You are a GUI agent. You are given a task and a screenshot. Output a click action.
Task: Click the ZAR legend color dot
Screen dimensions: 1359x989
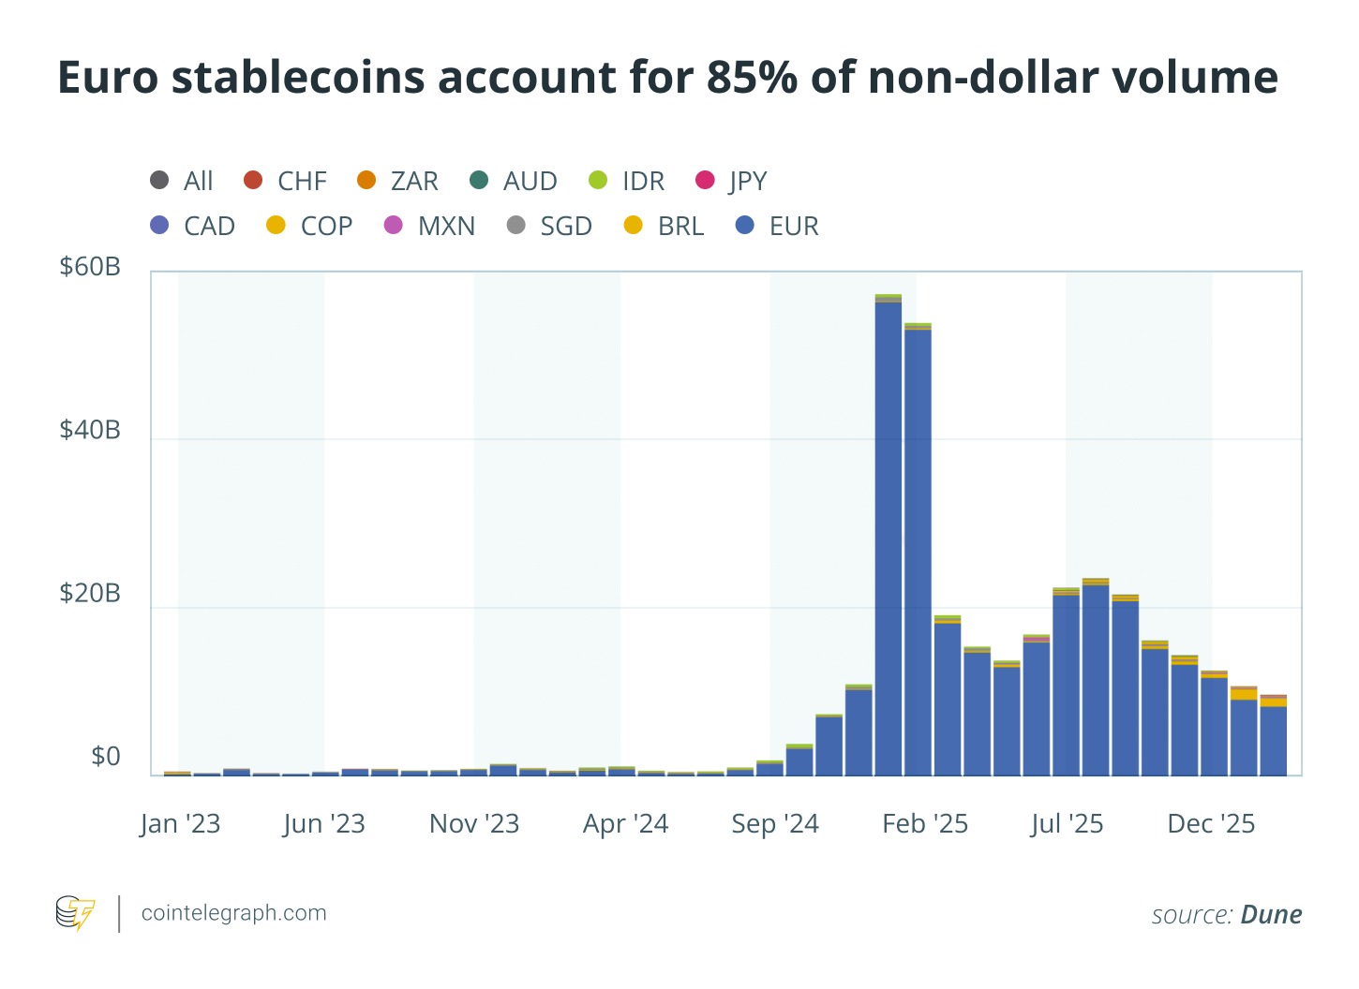point(366,180)
